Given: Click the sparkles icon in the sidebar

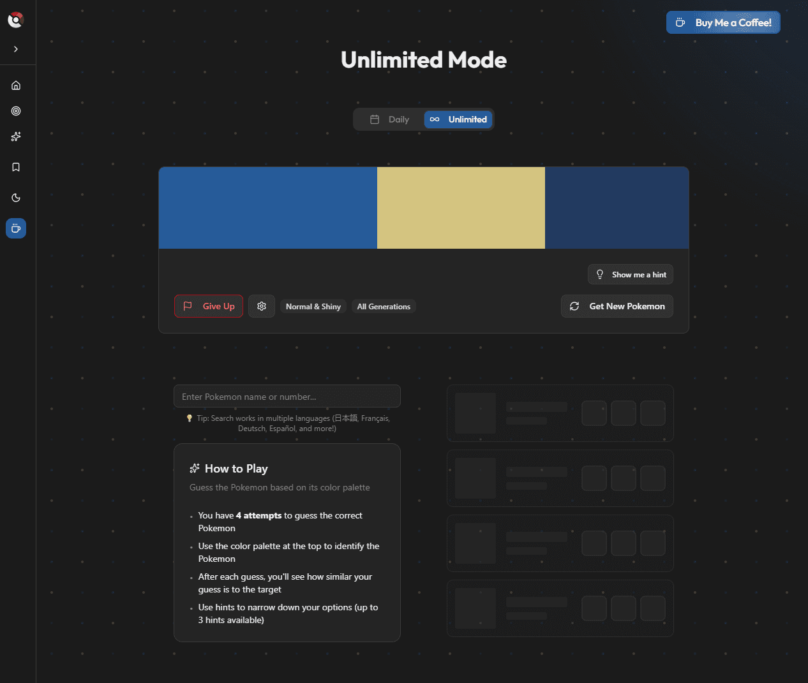Looking at the screenshot, I should [x=16, y=136].
